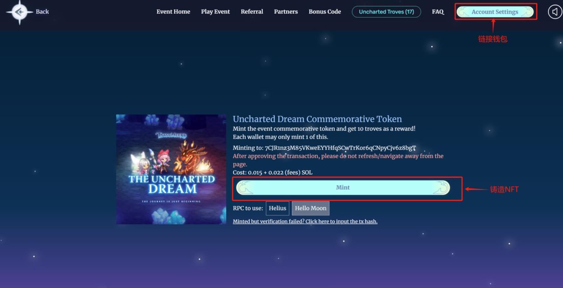Open the Bonus Code page

[325, 12]
